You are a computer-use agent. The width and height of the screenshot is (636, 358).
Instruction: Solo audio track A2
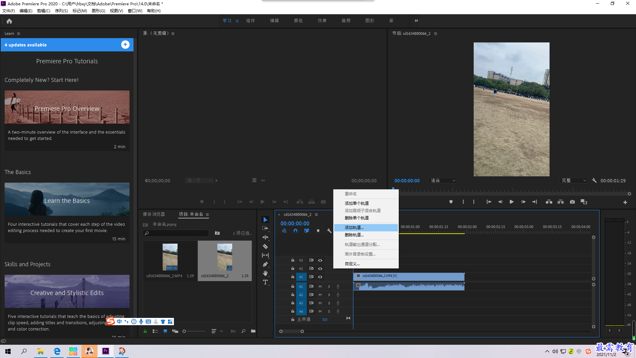point(329,295)
